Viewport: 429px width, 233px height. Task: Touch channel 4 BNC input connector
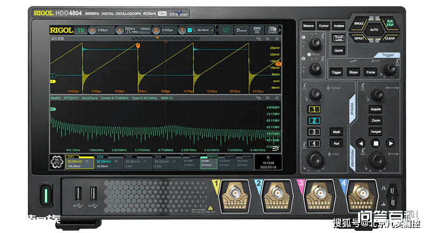[361, 193]
